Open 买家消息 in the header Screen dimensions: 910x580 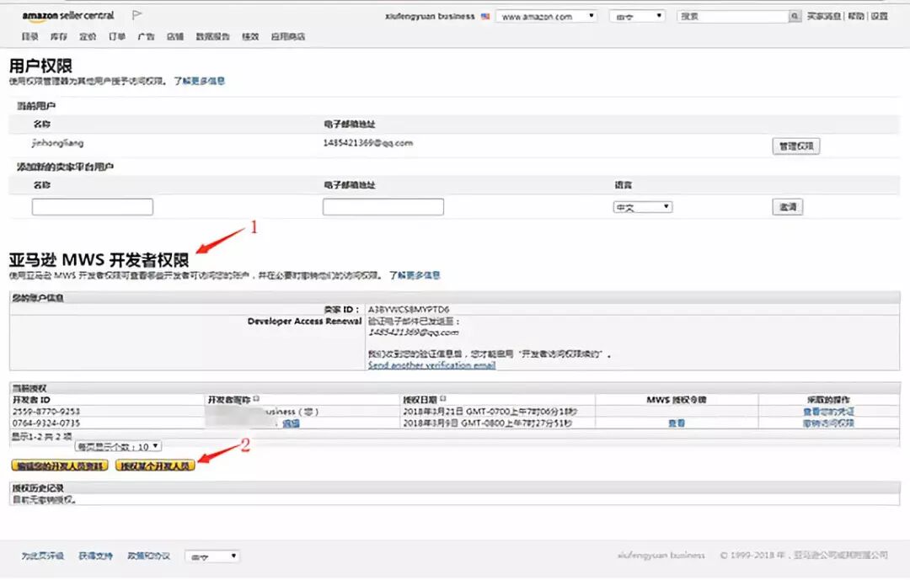coord(823,16)
